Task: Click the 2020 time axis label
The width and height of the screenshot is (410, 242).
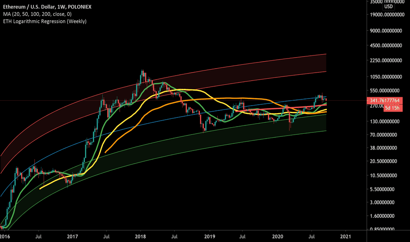Action: pyautogui.click(x=278, y=237)
